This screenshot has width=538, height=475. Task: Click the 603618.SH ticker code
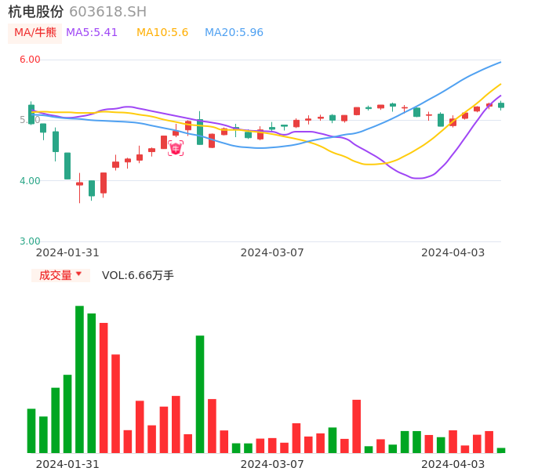[x=107, y=12]
